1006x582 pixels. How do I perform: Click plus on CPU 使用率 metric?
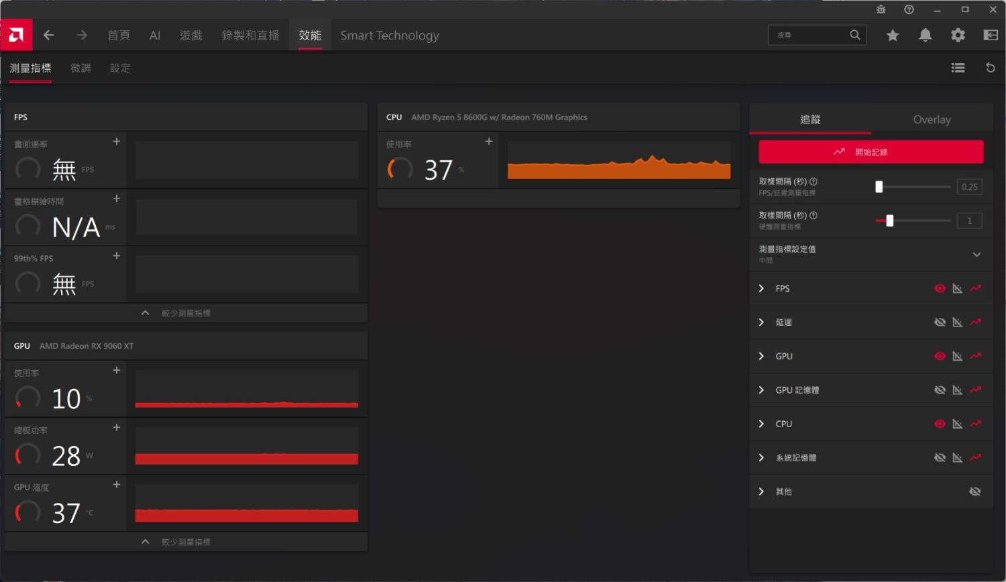click(489, 141)
